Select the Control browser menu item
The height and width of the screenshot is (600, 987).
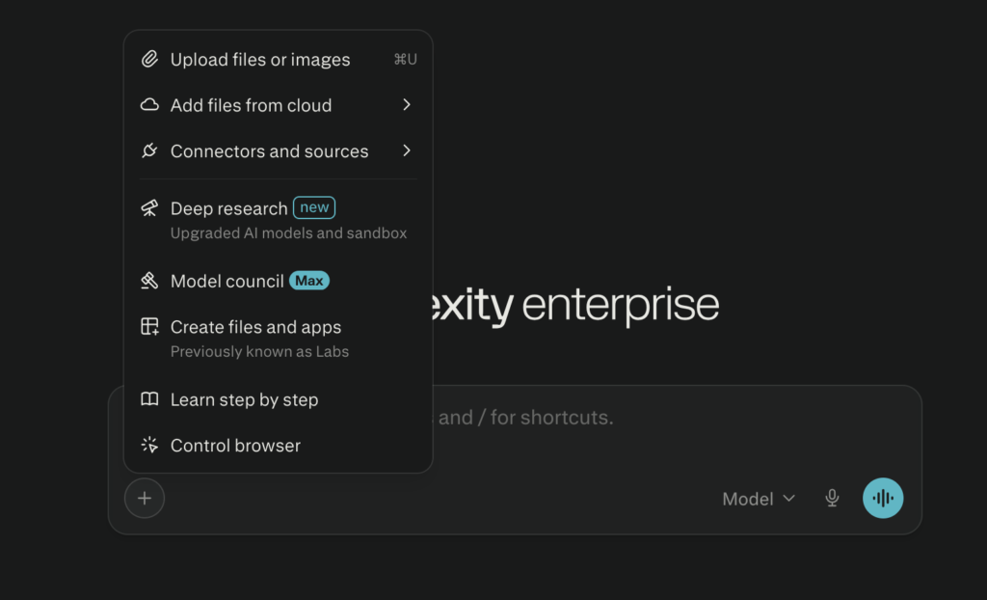[235, 446]
